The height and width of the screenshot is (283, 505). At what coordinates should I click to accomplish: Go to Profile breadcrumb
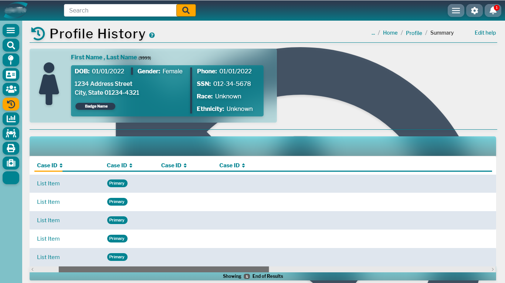tap(414, 33)
